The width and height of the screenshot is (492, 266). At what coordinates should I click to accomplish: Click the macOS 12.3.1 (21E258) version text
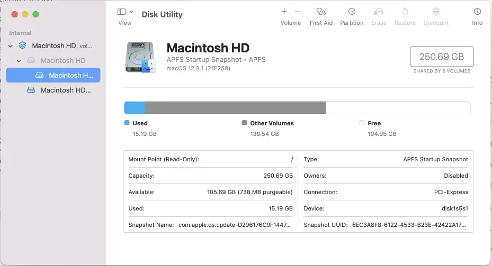pyautogui.click(x=198, y=68)
